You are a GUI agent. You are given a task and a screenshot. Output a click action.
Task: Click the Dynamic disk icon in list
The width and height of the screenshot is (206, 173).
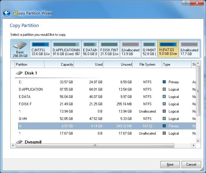click(x=19, y=142)
